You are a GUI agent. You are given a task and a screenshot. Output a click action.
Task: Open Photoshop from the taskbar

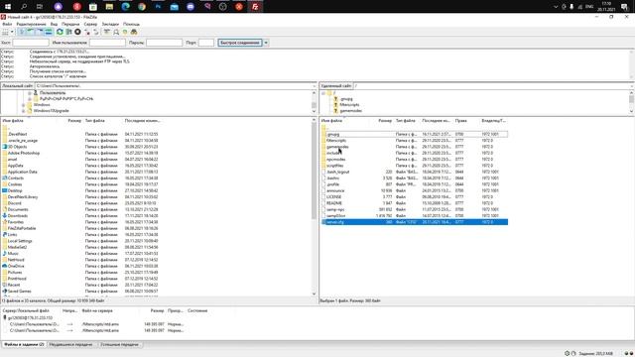(x=158, y=7)
